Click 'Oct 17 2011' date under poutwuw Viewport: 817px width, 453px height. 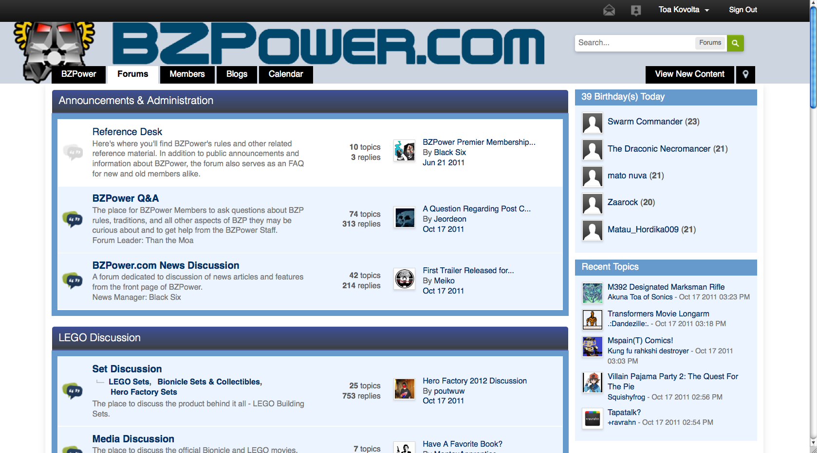coord(443,401)
